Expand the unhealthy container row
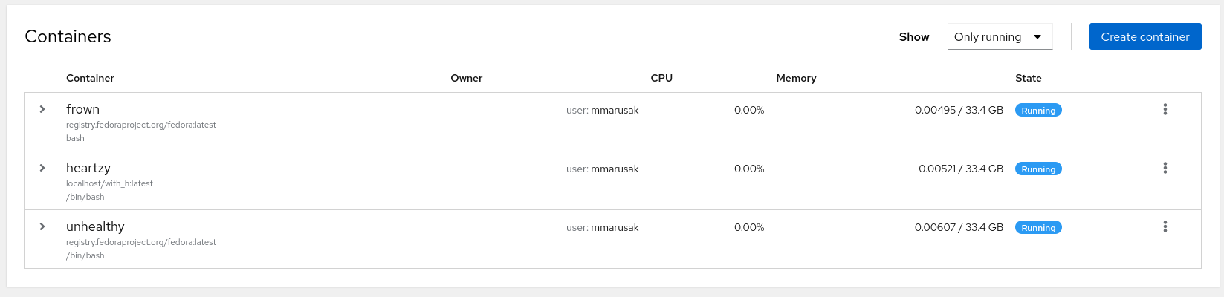Image resolution: width=1224 pixels, height=297 pixels. (42, 226)
